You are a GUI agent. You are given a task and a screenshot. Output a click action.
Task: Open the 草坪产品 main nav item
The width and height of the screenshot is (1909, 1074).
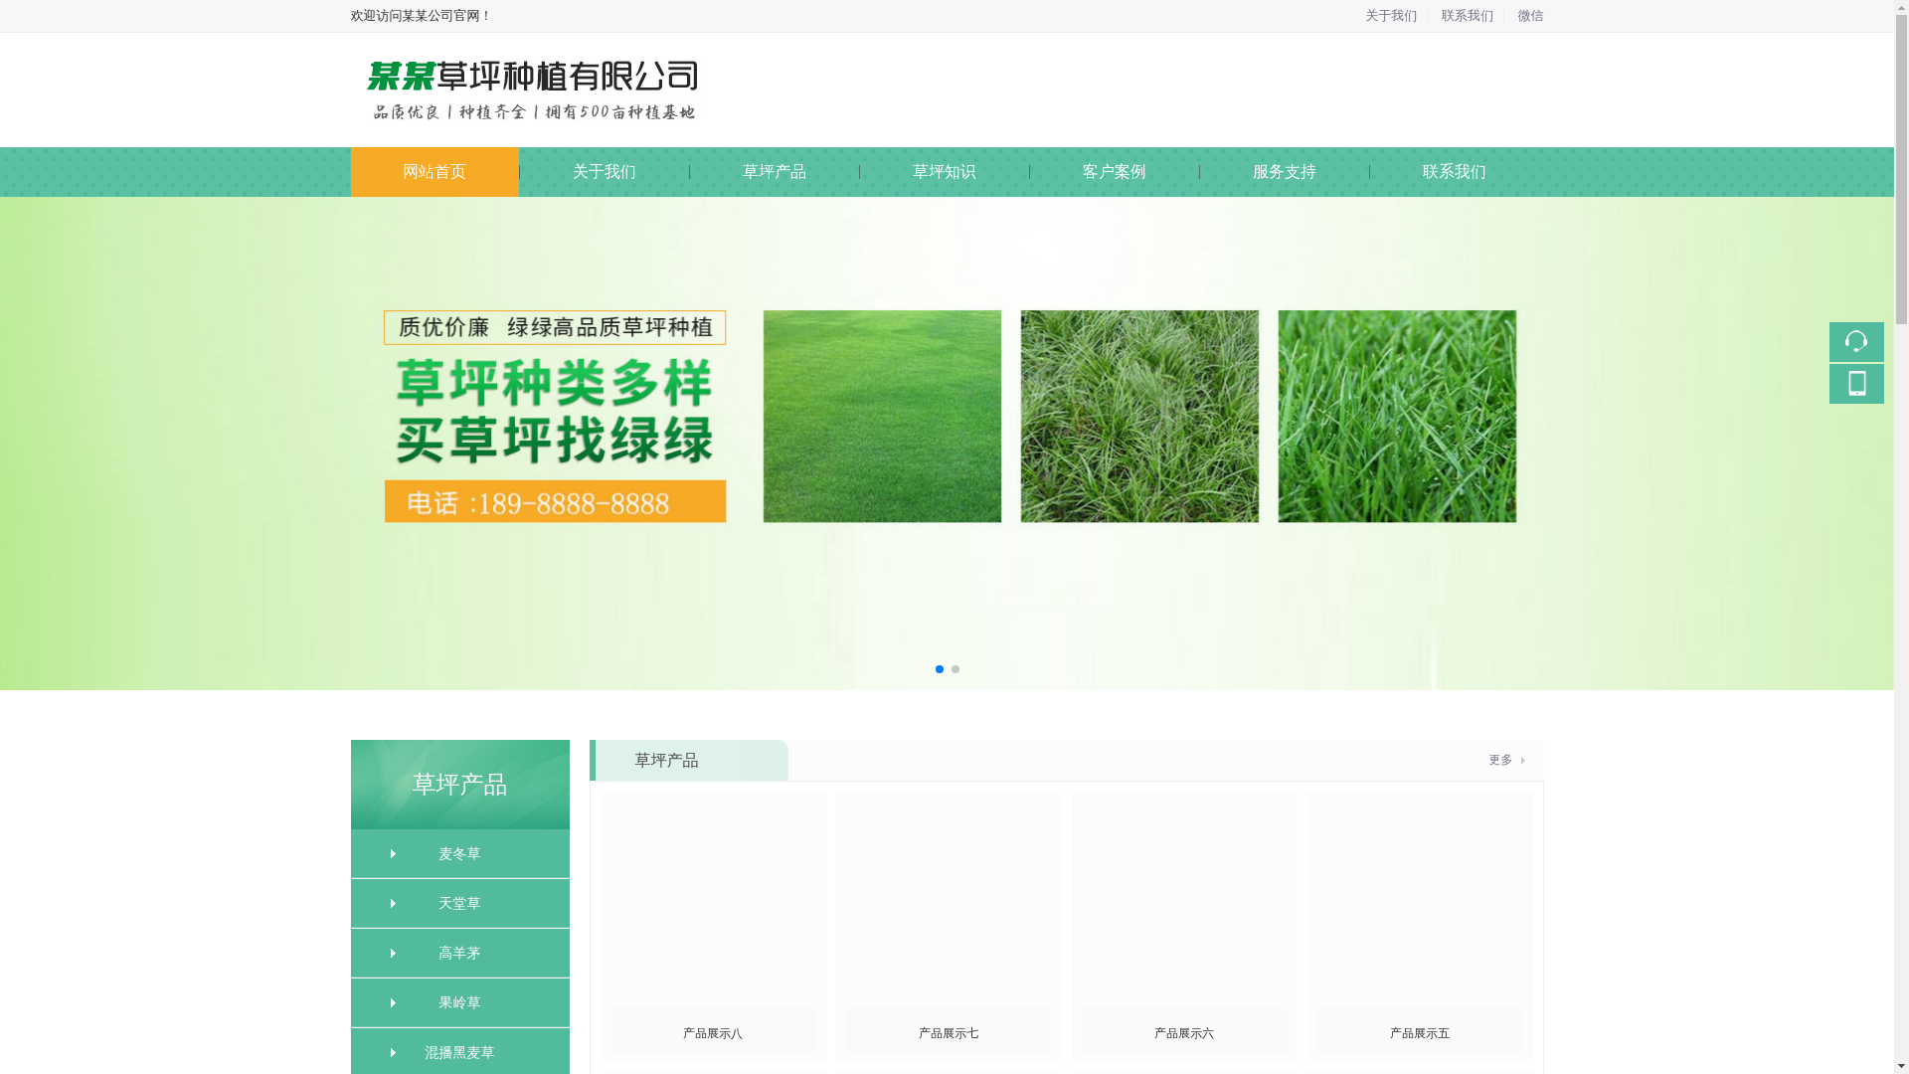point(775,172)
